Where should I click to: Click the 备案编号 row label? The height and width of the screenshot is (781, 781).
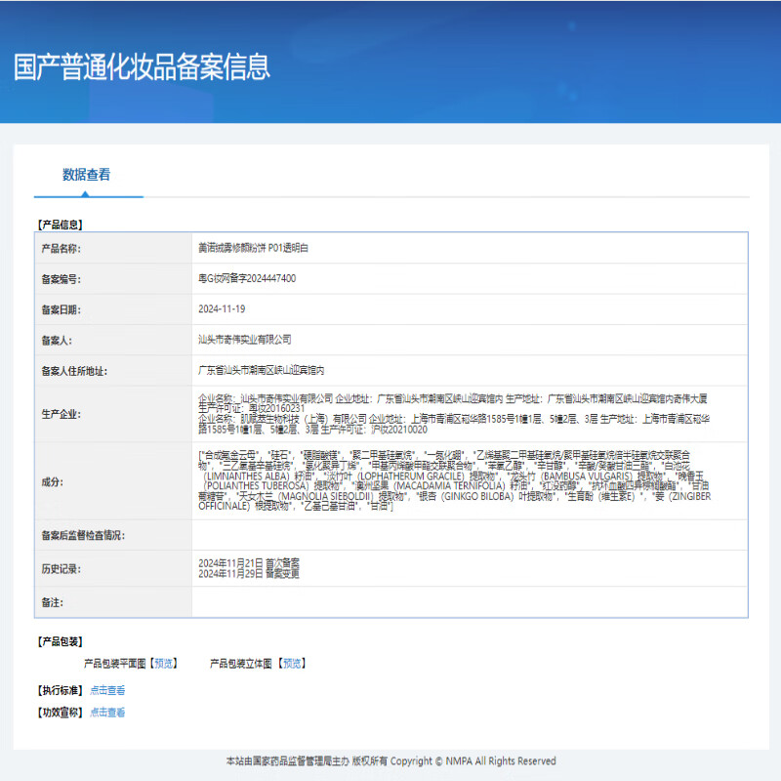tap(61, 279)
